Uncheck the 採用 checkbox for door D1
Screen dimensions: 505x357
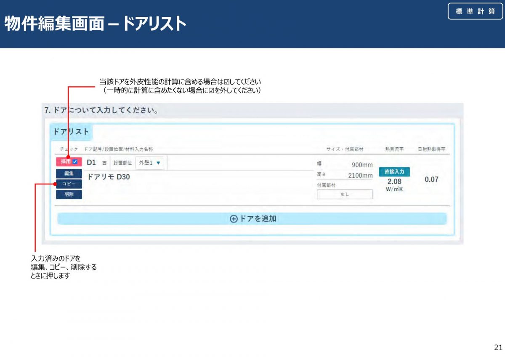75,162
